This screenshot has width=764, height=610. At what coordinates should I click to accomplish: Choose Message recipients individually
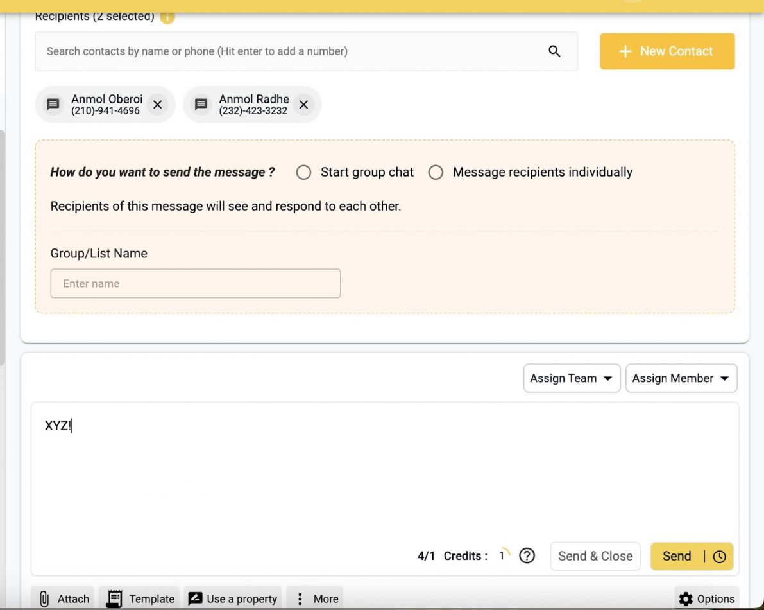pyautogui.click(x=436, y=172)
